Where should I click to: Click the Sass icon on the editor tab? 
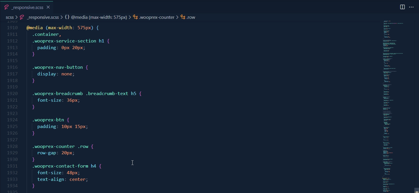[6, 7]
